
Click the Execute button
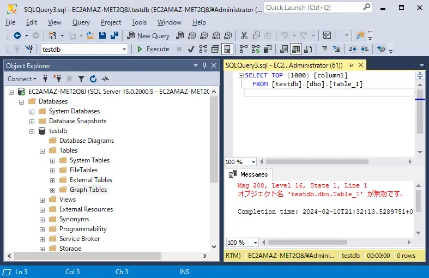coord(154,49)
